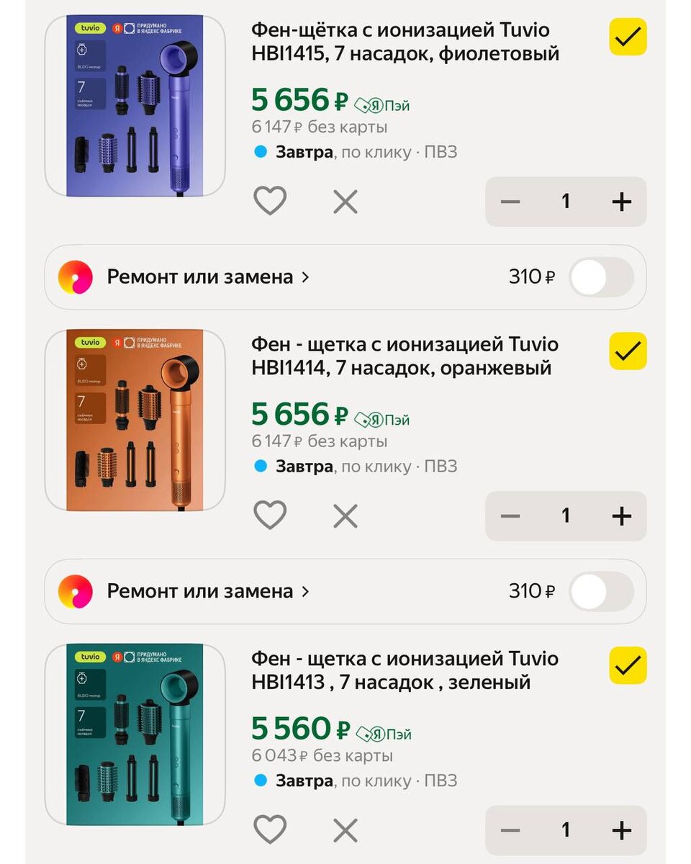Image resolution: width=691 pixels, height=864 pixels.
Task: Uncheck the green HBI1413 item checkbox
Action: 628,665
